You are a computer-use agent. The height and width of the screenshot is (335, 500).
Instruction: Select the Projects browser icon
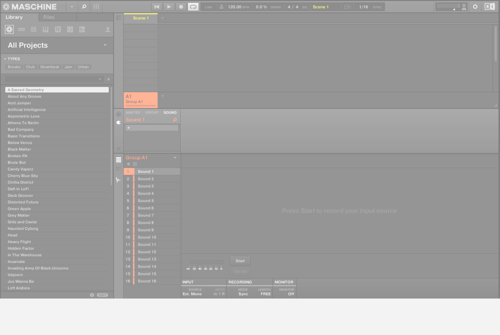coord(9,29)
